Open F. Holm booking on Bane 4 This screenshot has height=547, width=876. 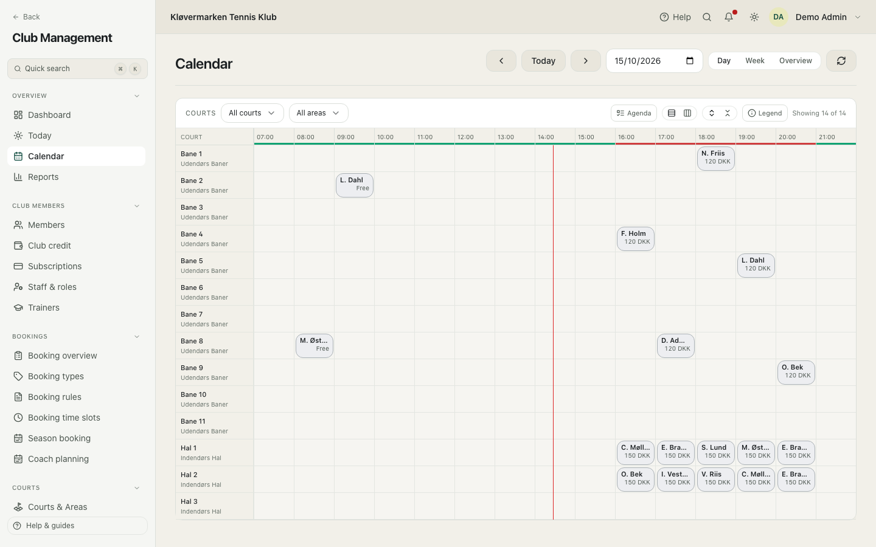pos(636,239)
